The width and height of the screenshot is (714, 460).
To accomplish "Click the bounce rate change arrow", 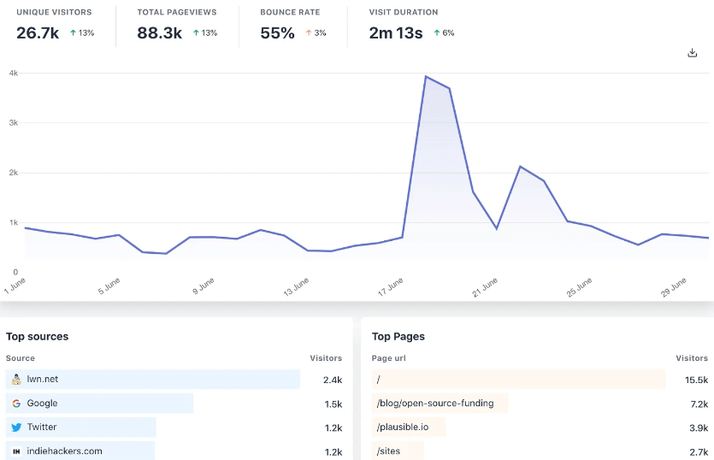I will coord(309,33).
